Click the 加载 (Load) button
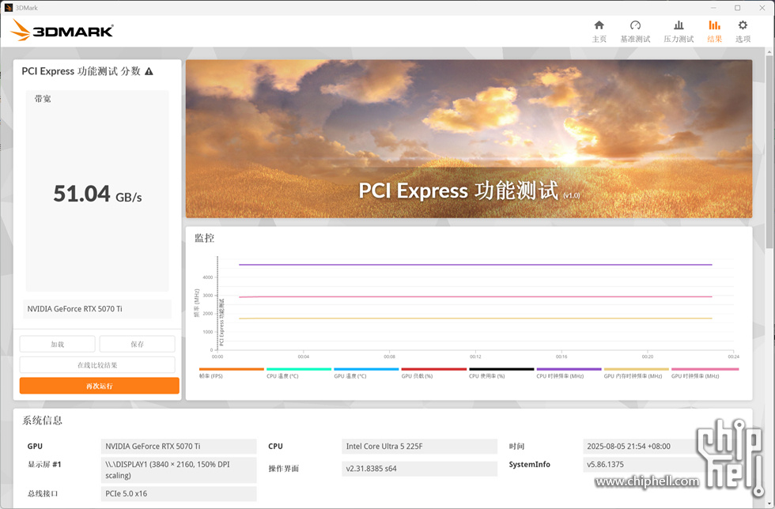 [x=57, y=344]
